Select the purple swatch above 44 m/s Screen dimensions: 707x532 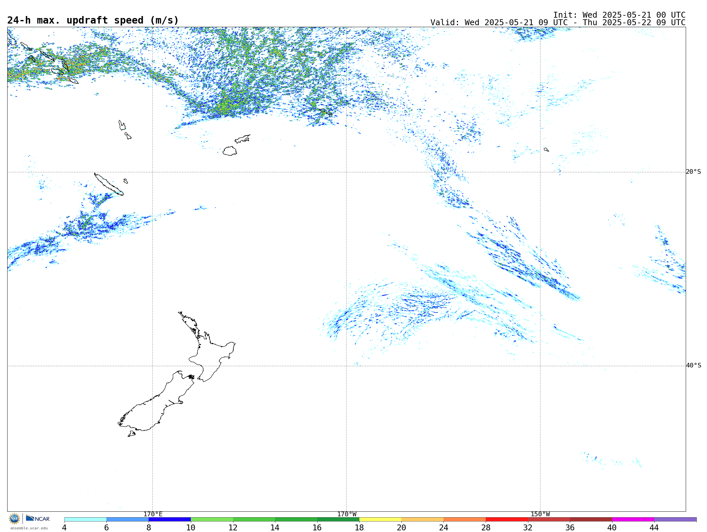675,519
